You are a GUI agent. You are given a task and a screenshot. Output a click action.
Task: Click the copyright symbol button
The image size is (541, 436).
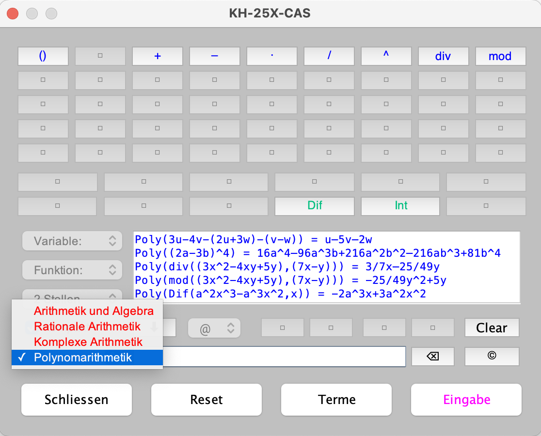[492, 357]
